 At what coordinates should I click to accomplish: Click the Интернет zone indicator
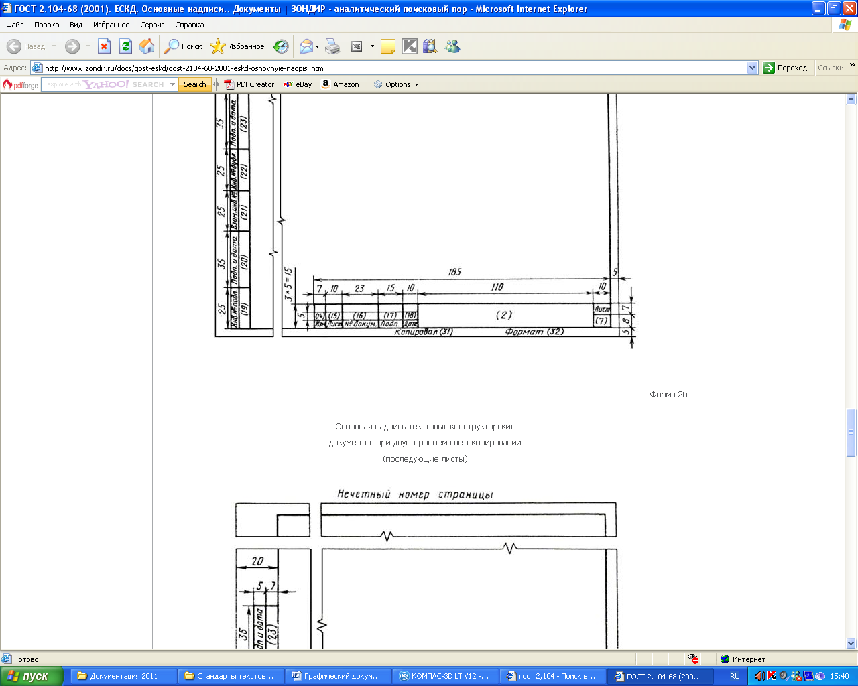[x=742, y=659]
